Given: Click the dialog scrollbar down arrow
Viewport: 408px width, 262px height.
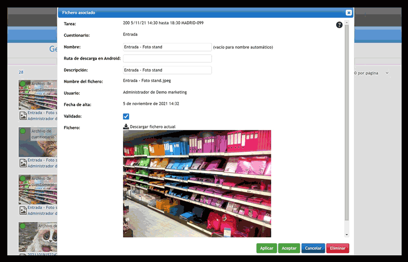Looking at the screenshot, I should [x=347, y=234].
